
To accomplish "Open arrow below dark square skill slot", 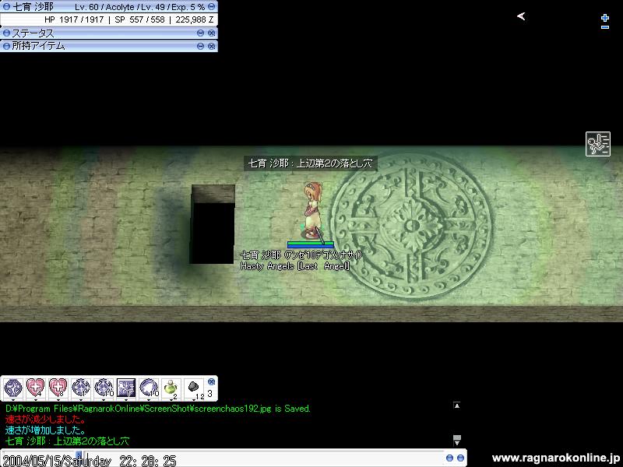I will tap(126, 399).
